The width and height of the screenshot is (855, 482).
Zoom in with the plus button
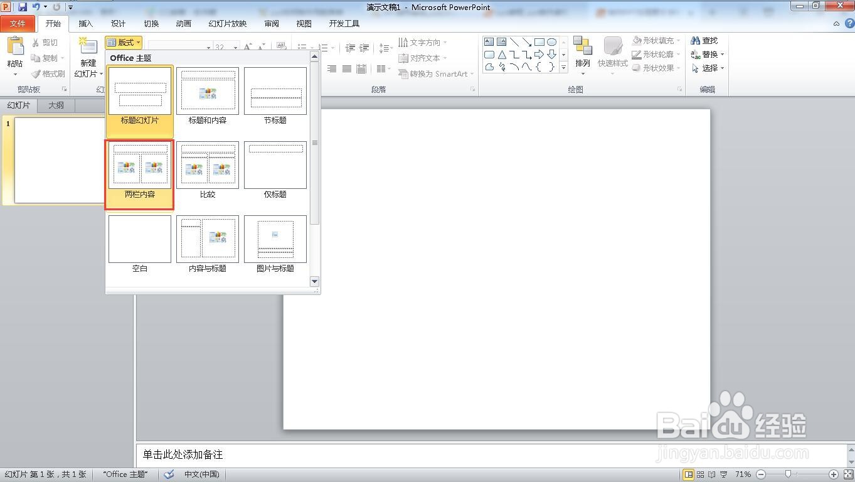(834, 474)
